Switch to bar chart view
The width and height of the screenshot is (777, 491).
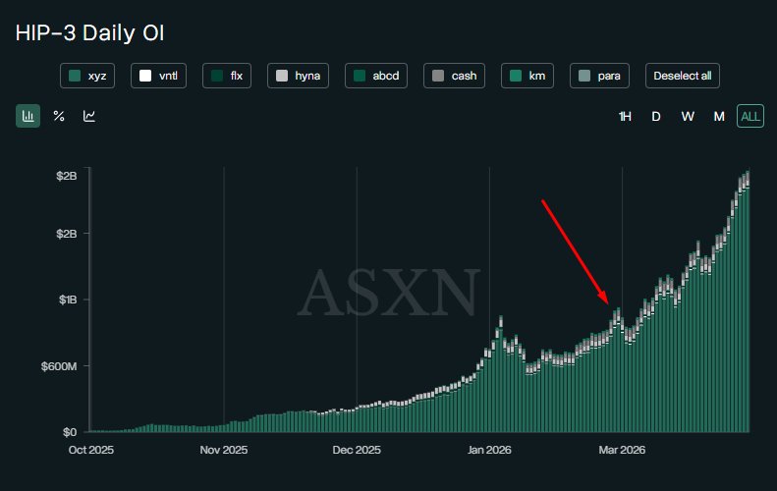(28, 116)
